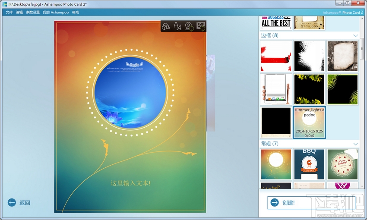Click the circular blue photo on card
This screenshot has height=220, width=367.
[130, 93]
